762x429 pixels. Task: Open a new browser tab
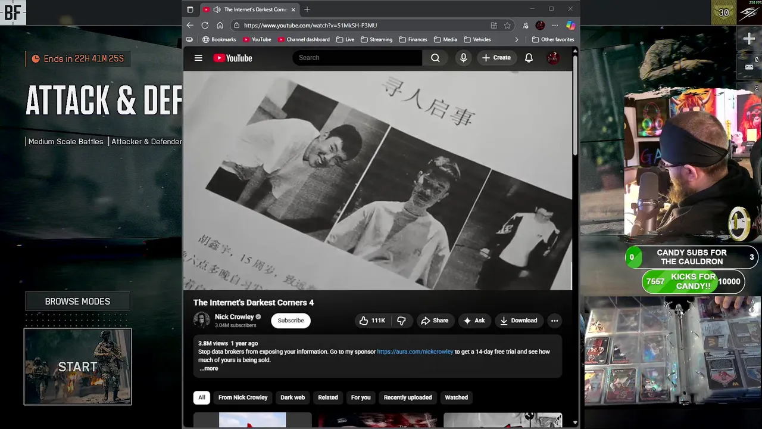[x=307, y=10]
